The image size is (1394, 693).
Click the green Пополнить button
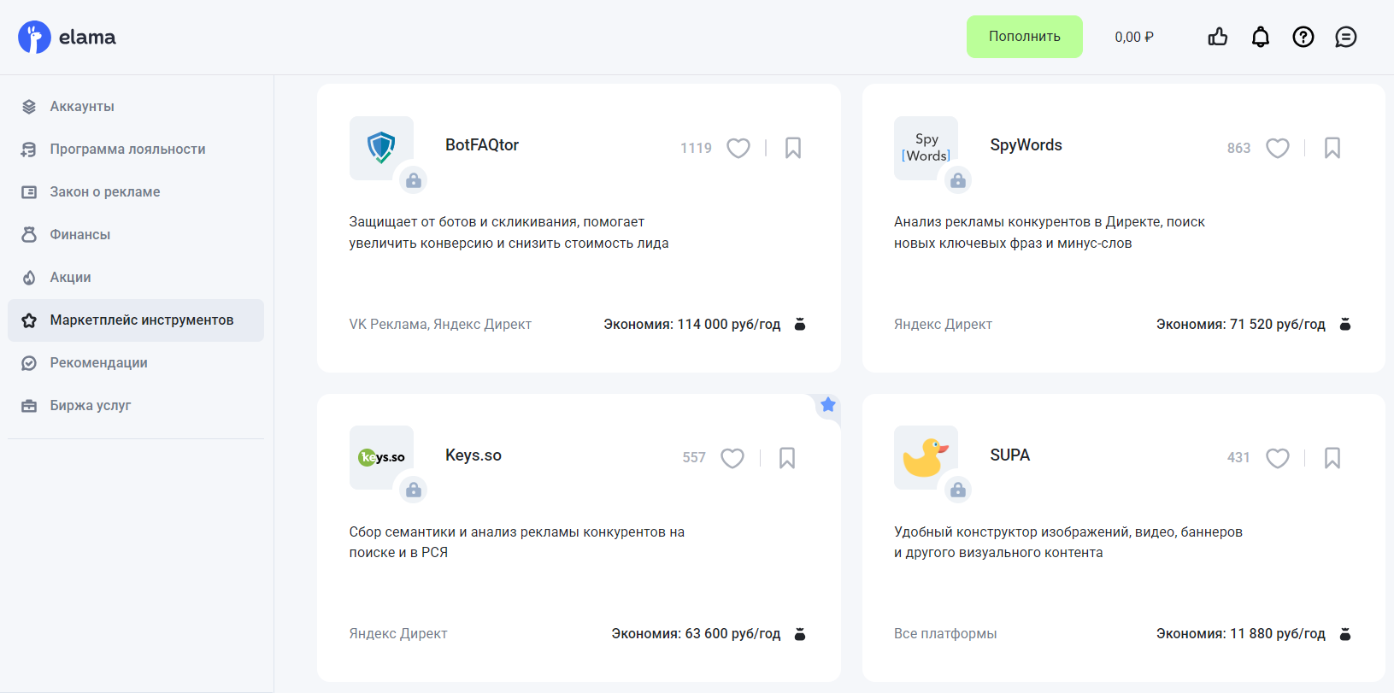click(x=1025, y=37)
